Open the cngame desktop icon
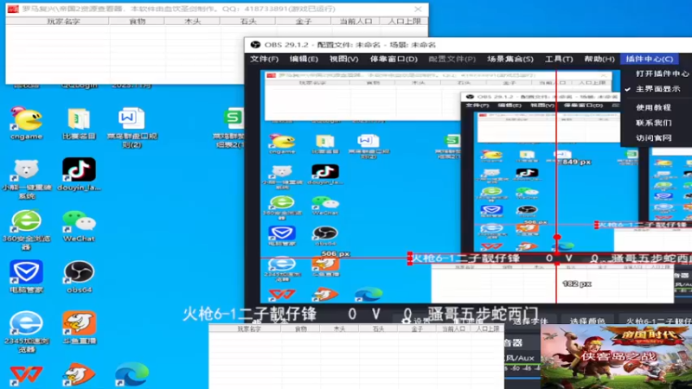 coord(26,123)
